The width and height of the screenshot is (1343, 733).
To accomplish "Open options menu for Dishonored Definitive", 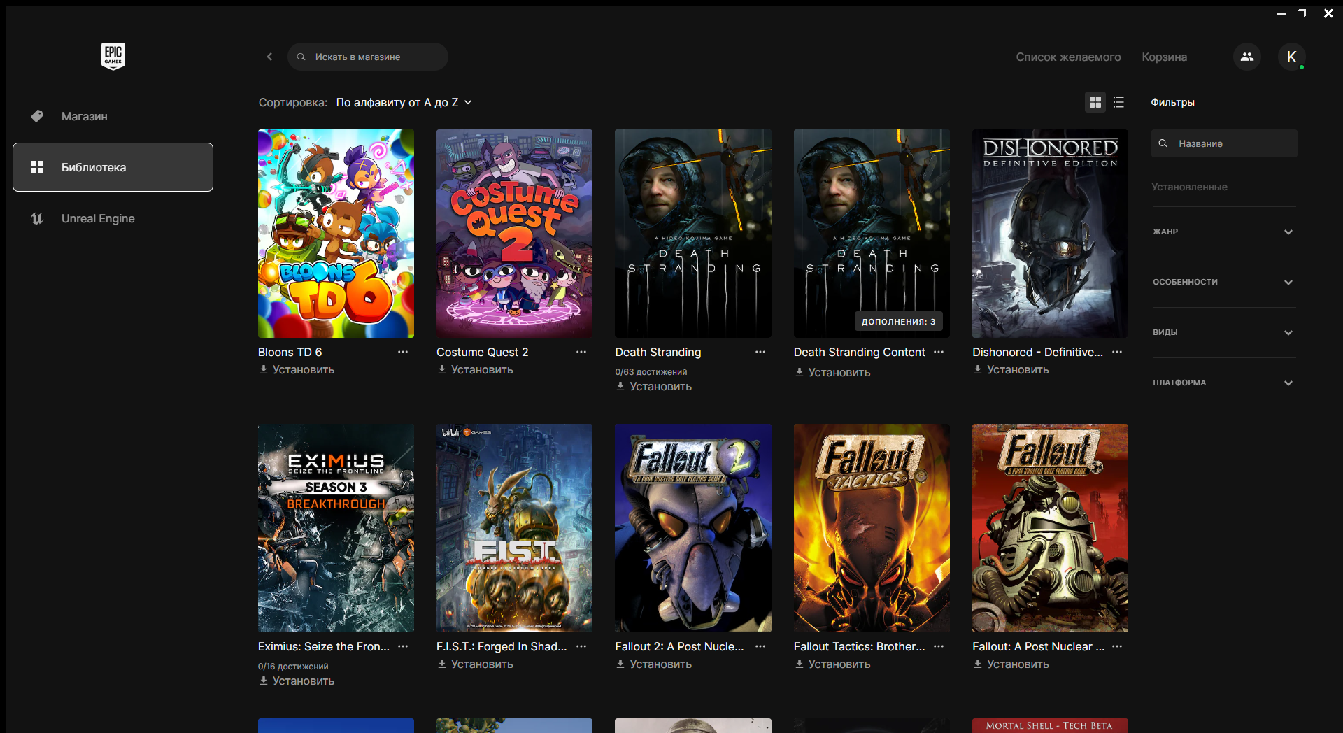I will tap(1117, 352).
